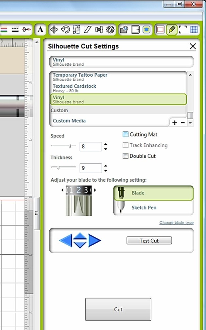
Task: Toggle the Track Enhancing checkbox
Action: [x=125, y=145]
